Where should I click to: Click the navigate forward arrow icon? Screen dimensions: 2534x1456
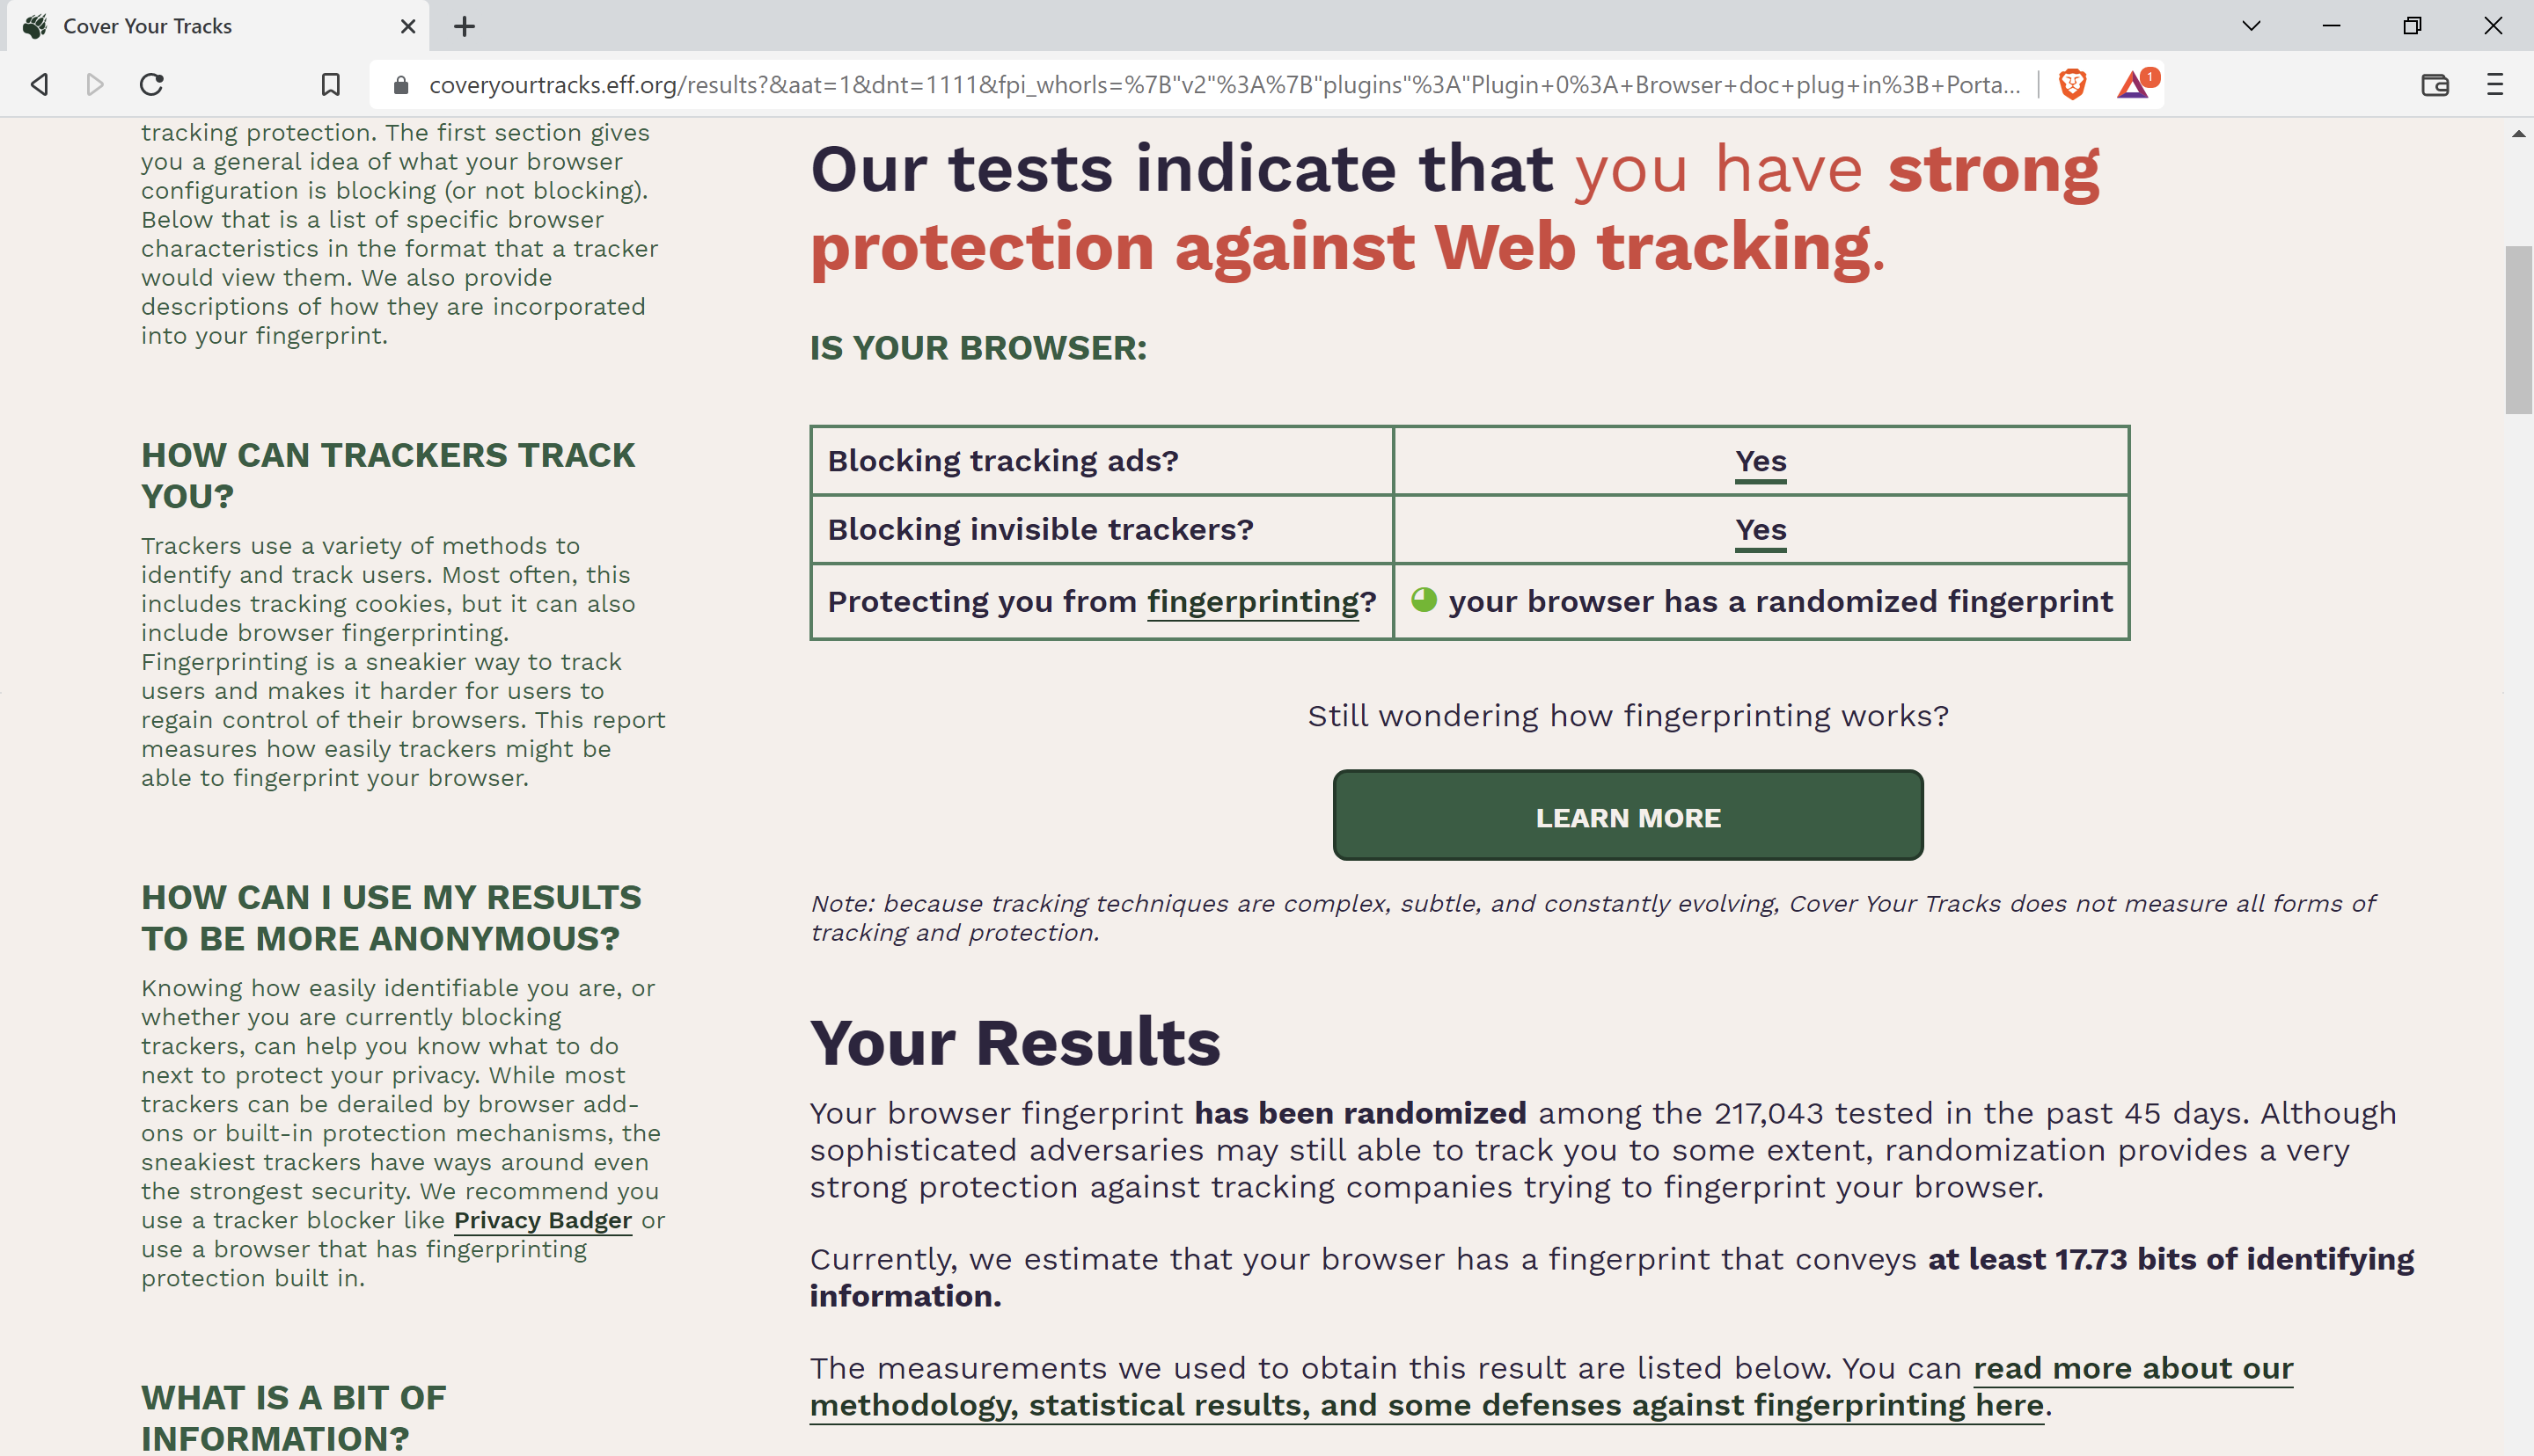(x=96, y=84)
